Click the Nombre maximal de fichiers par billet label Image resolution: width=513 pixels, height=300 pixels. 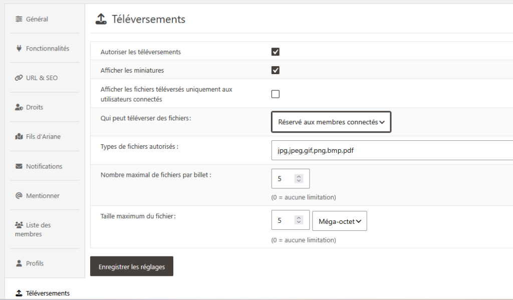click(156, 175)
